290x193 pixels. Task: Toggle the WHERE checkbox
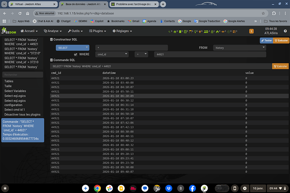point(76,54)
